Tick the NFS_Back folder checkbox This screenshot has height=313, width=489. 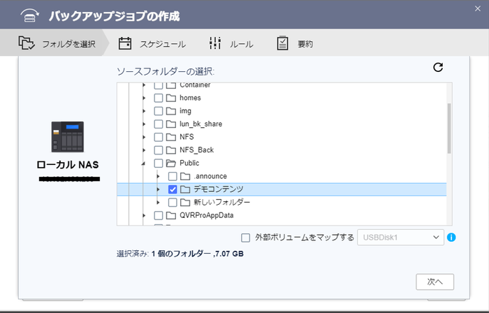[x=159, y=150]
